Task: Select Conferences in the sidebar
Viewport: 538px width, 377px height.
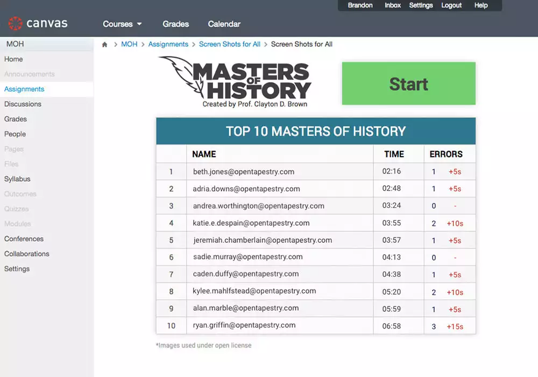Action: pyautogui.click(x=24, y=239)
